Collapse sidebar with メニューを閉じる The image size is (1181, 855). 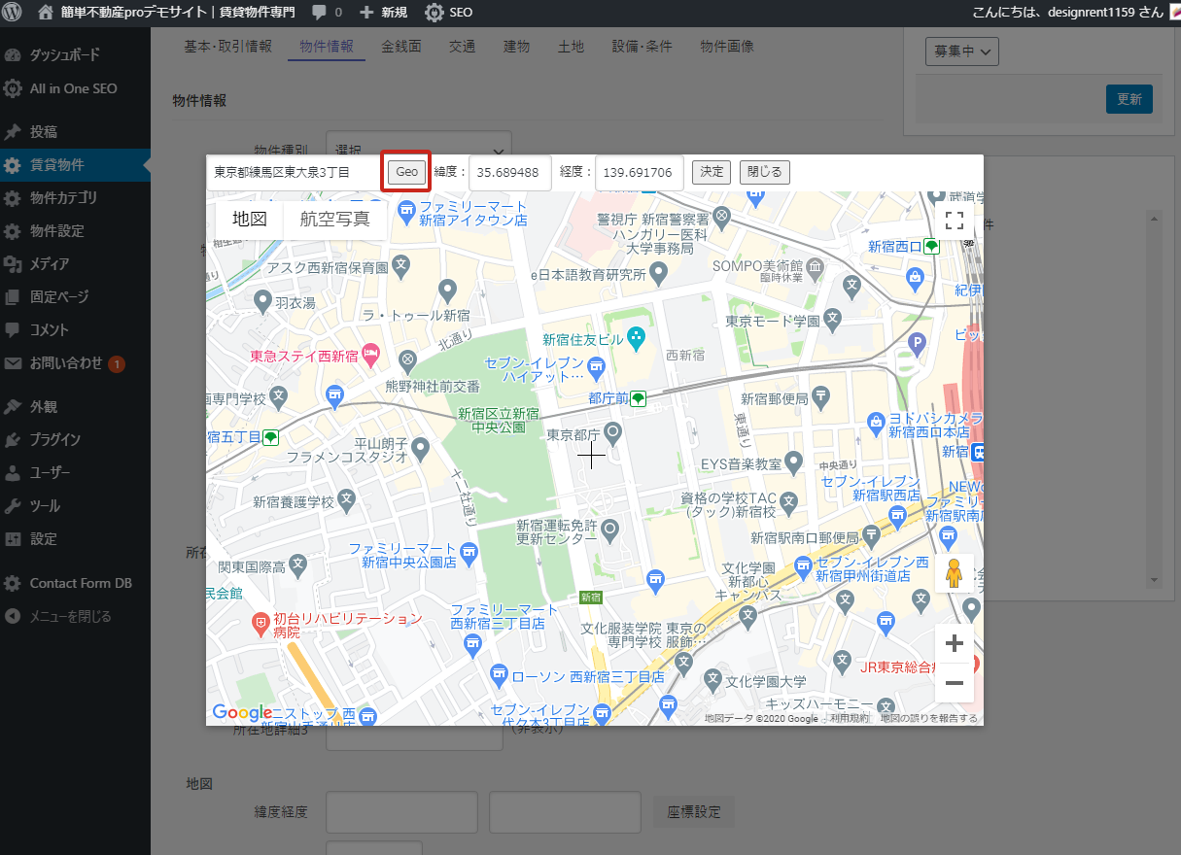point(69,616)
